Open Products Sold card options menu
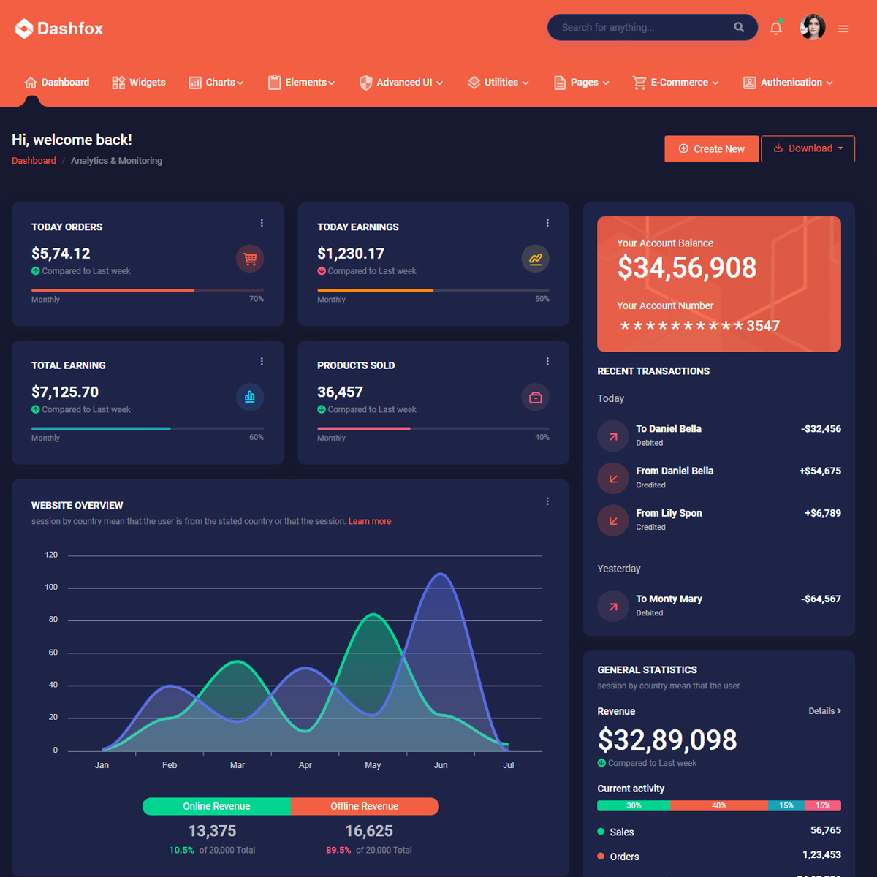This screenshot has width=877, height=877. 547,362
